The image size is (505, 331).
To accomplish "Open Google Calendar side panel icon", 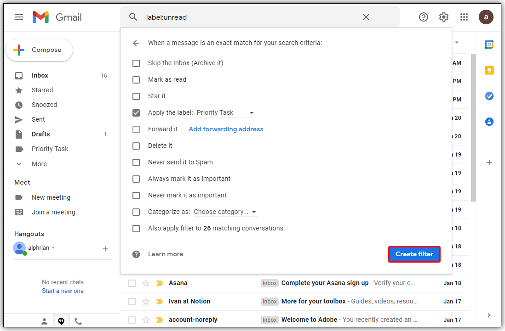I will [489, 45].
